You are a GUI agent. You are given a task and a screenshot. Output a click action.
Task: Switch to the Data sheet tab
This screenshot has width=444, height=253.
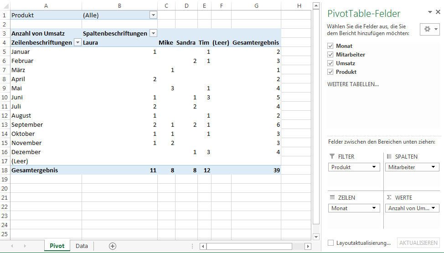[x=82, y=246]
